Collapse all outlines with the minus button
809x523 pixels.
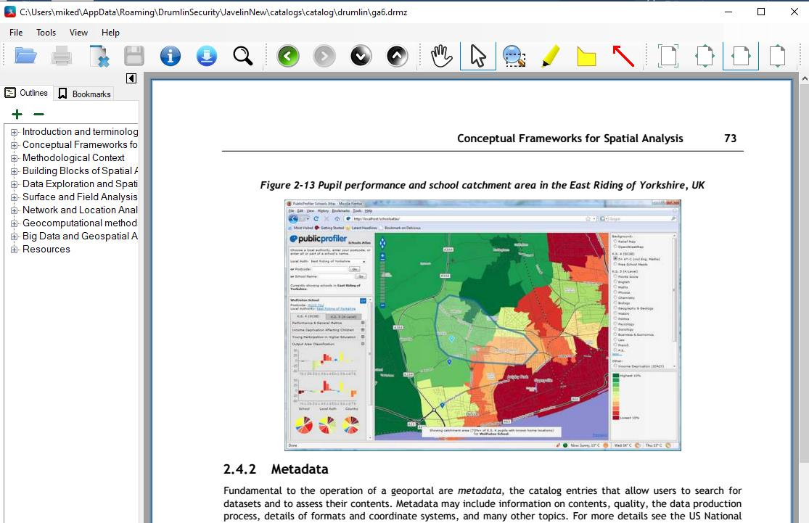click(38, 114)
